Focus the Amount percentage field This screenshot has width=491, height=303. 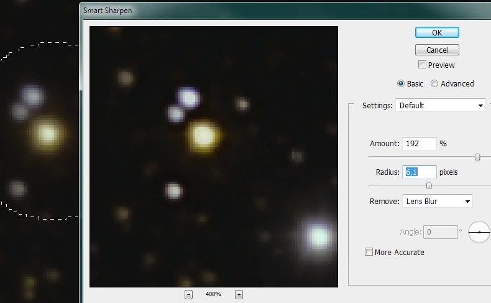point(419,144)
